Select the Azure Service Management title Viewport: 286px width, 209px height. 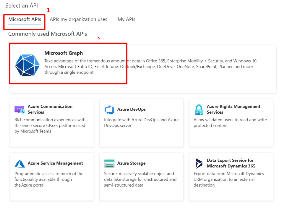point(55,163)
